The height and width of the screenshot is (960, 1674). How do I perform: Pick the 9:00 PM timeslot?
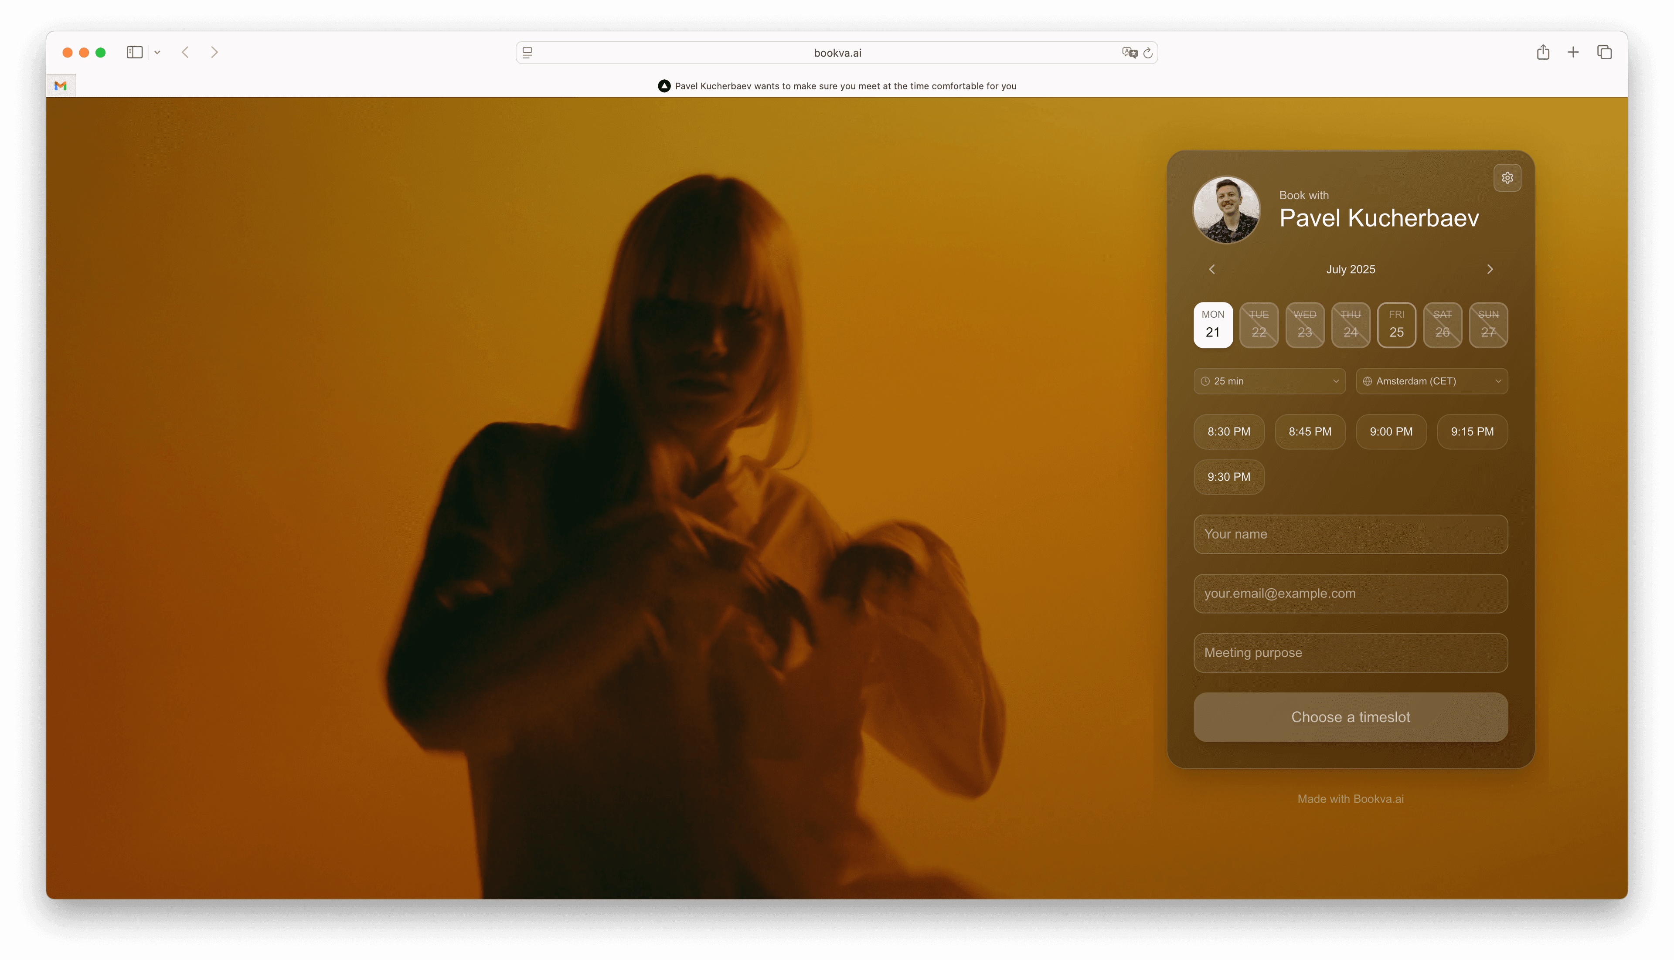point(1391,431)
